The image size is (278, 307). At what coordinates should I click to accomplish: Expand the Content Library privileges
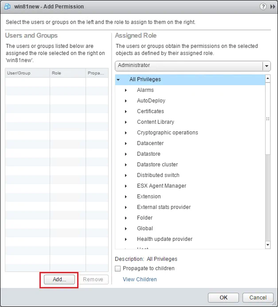click(126, 122)
